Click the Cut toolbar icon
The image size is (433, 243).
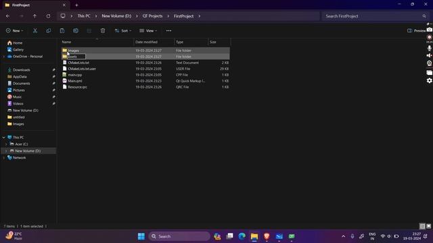pyautogui.click(x=35, y=31)
